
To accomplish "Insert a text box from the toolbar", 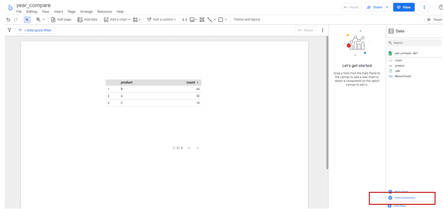I will [202, 20].
